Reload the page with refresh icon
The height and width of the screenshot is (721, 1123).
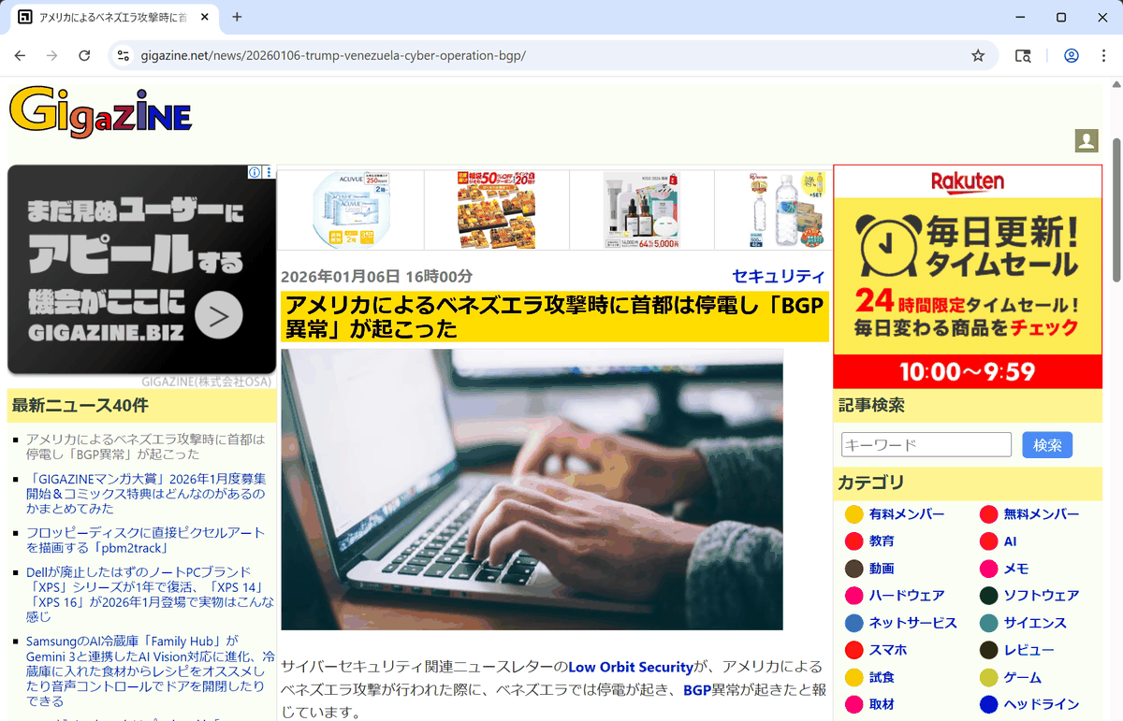tap(84, 55)
